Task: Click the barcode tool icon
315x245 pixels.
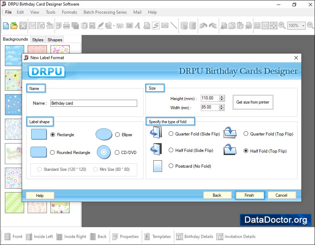Action: (x=129, y=26)
